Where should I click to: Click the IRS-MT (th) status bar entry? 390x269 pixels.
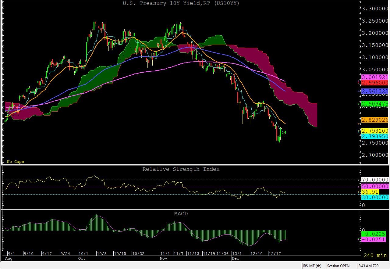click(312, 266)
